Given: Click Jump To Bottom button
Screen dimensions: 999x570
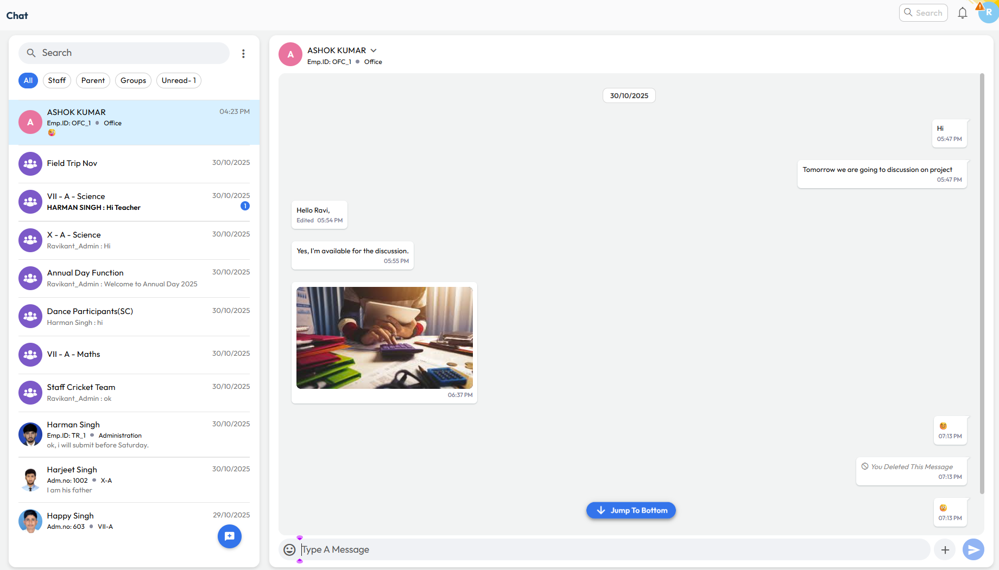Looking at the screenshot, I should pyautogui.click(x=631, y=510).
